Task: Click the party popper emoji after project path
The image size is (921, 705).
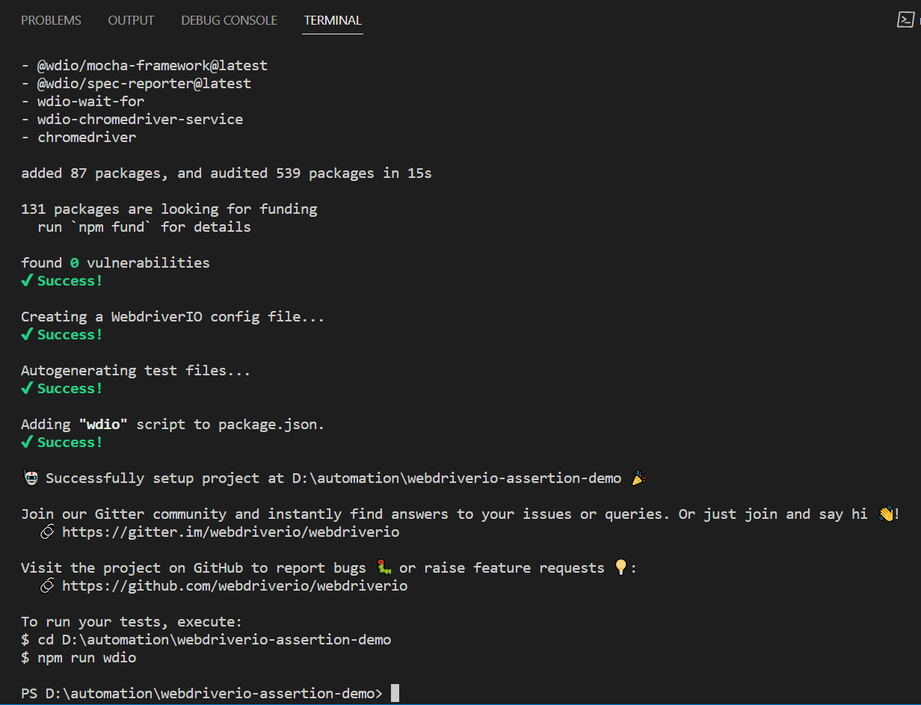Action: coord(638,477)
